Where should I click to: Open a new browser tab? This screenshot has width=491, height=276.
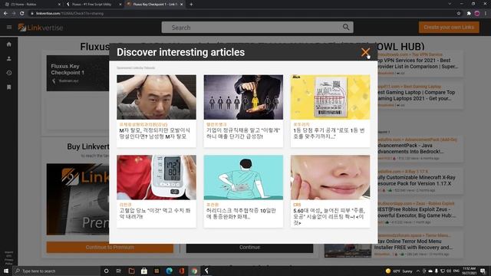coord(191,5)
